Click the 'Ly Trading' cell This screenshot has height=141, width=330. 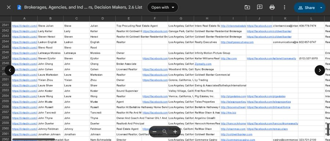pyautogui.click(x=207, y=80)
